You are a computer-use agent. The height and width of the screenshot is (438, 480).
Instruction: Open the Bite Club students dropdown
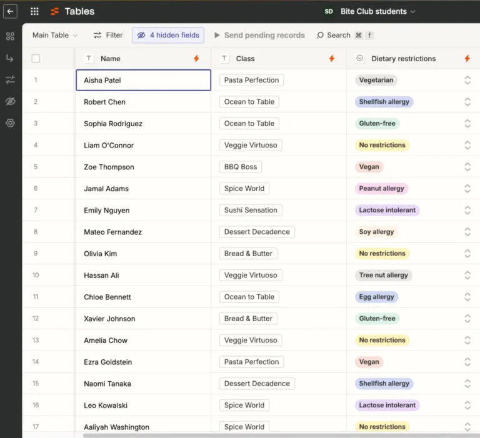point(377,12)
